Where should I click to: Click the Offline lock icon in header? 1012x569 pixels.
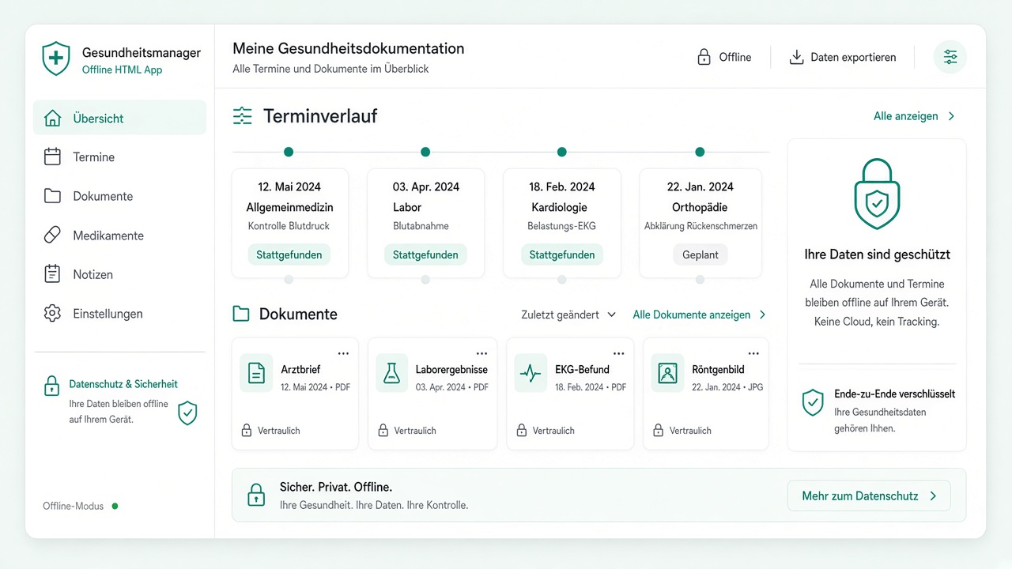[x=704, y=57]
